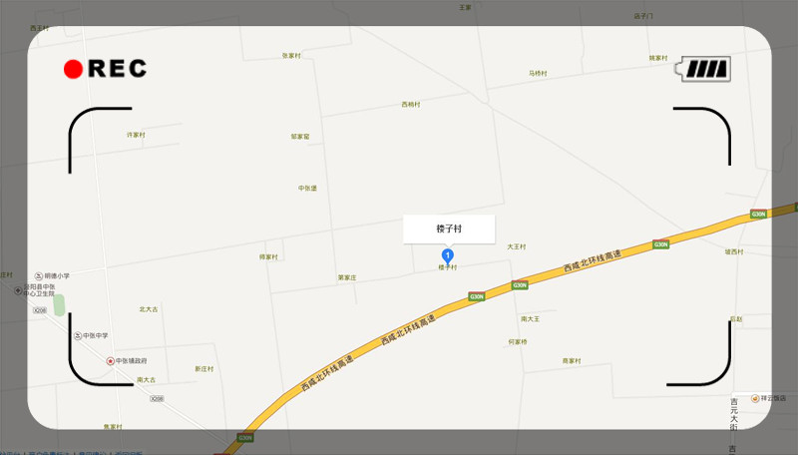This screenshot has height=455, width=798.
Task: Click the X208 road shield near 南大古
Action: [x=157, y=399]
